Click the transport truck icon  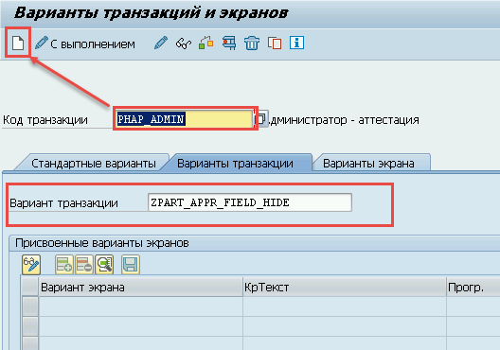click(x=229, y=43)
